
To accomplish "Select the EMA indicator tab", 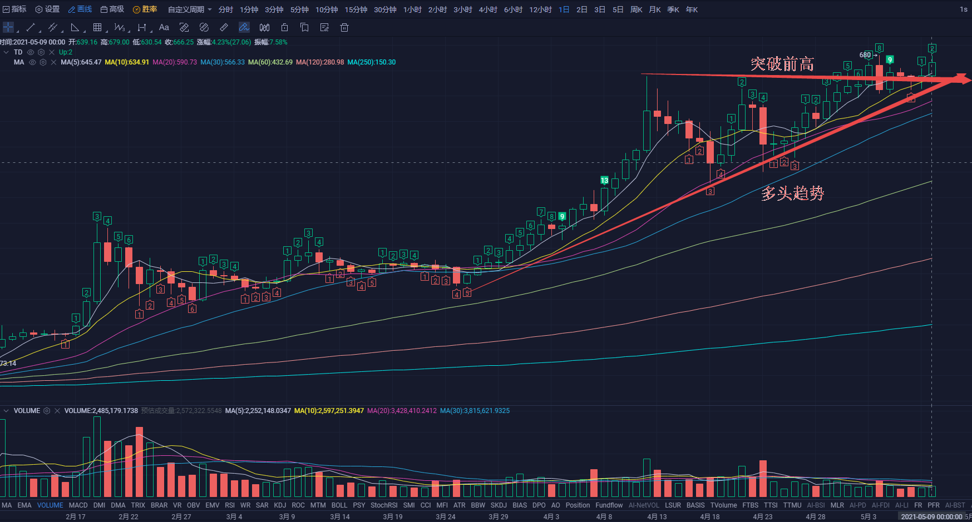I will tap(24, 505).
